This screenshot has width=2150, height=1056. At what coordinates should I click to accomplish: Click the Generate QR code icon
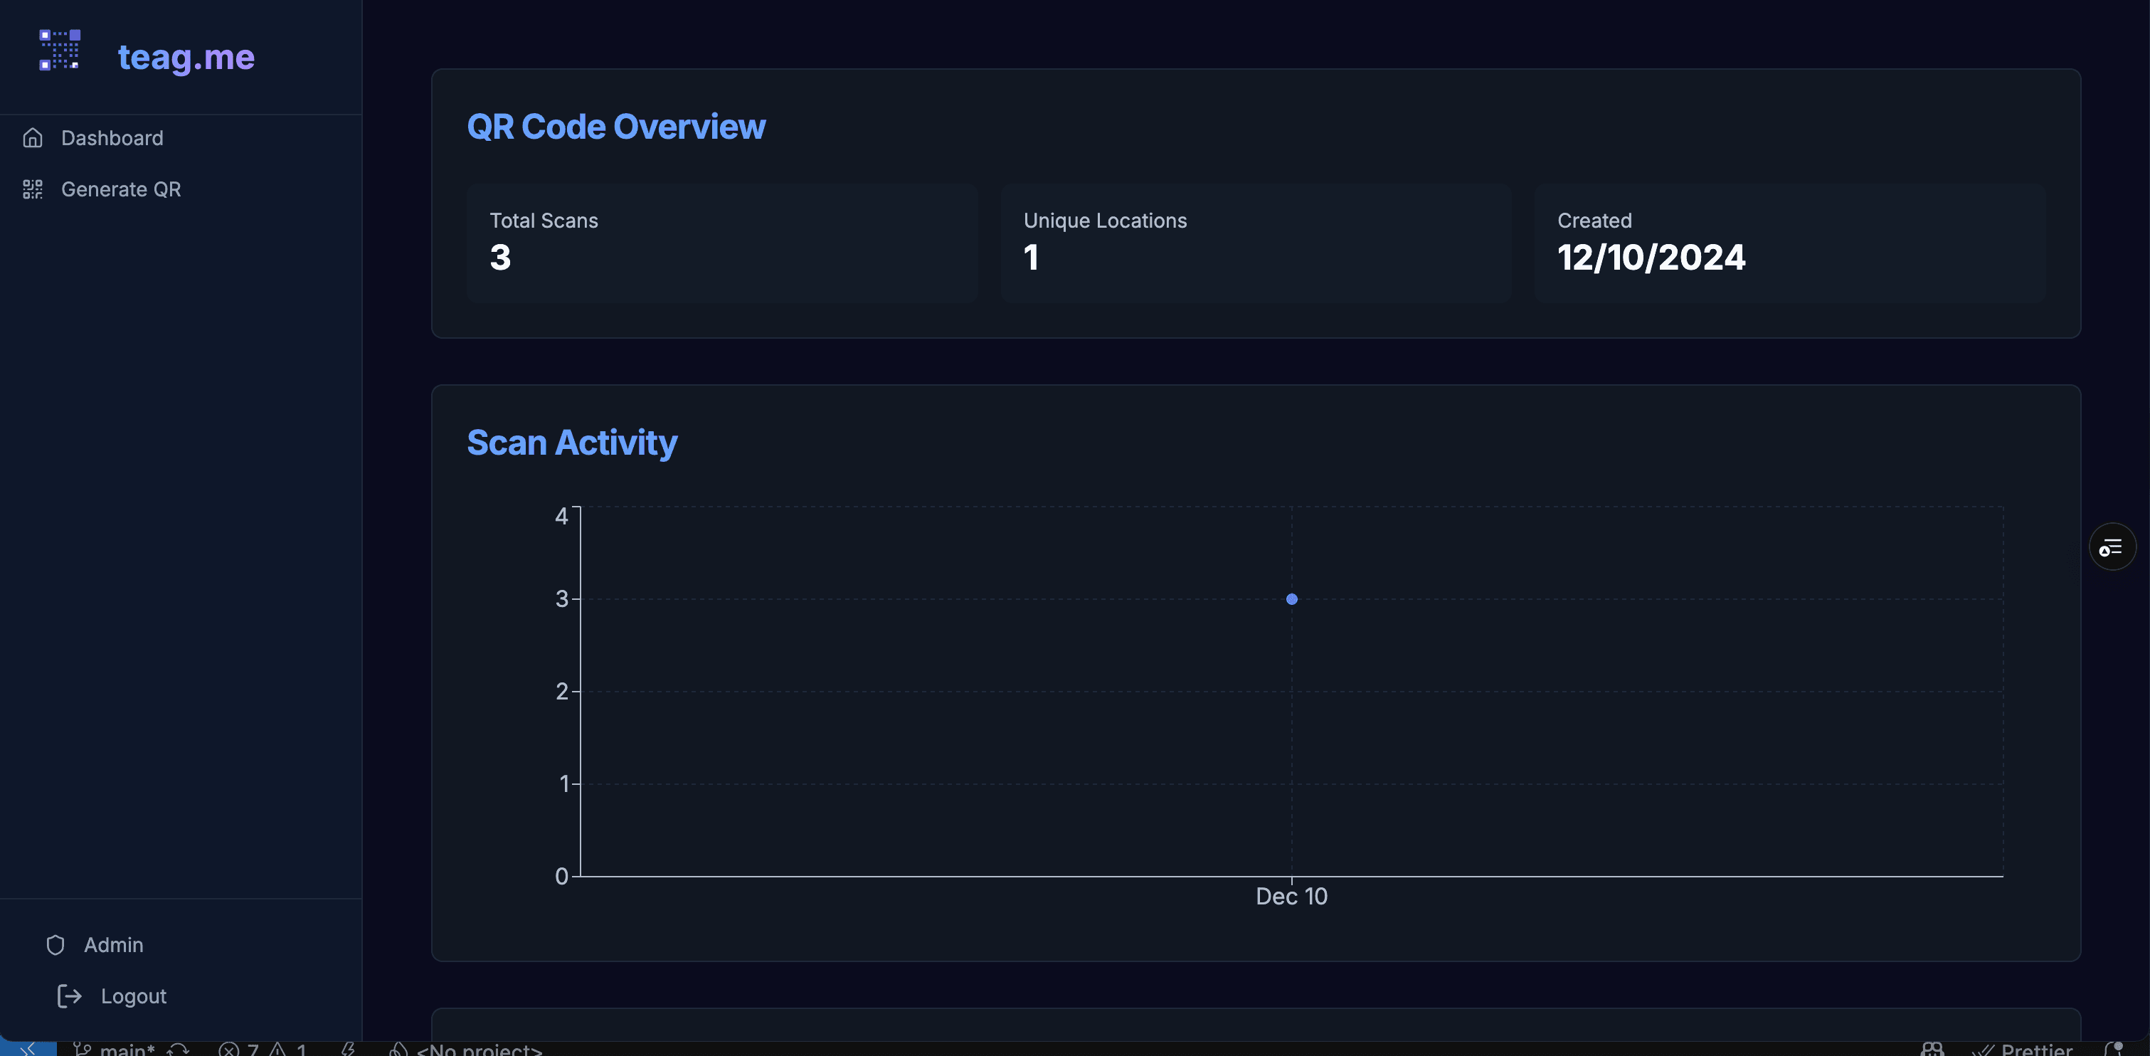pos(33,189)
